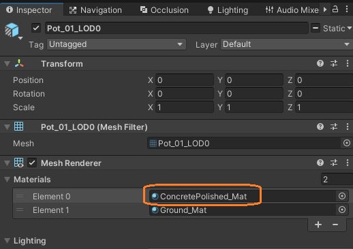Click the Mesh Filter grid icon
This screenshot has height=249, width=353.
[x=18, y=127]
